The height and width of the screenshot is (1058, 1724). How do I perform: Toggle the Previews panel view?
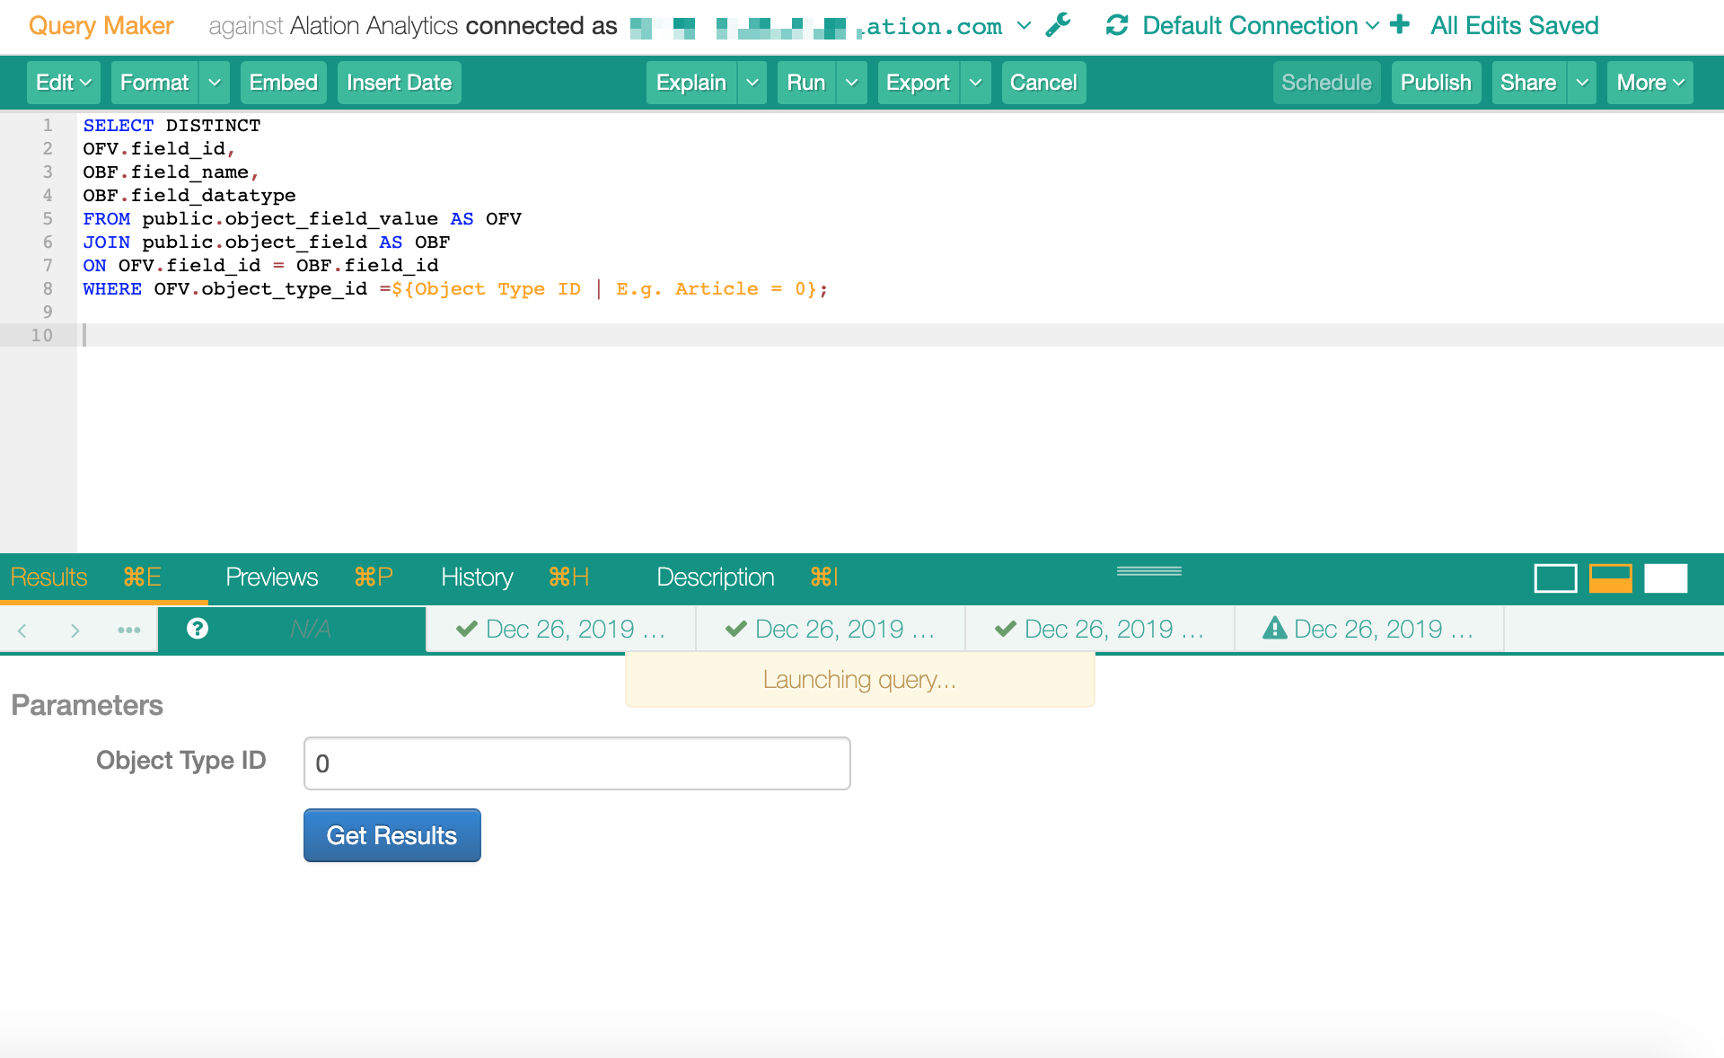pos(271,577)
